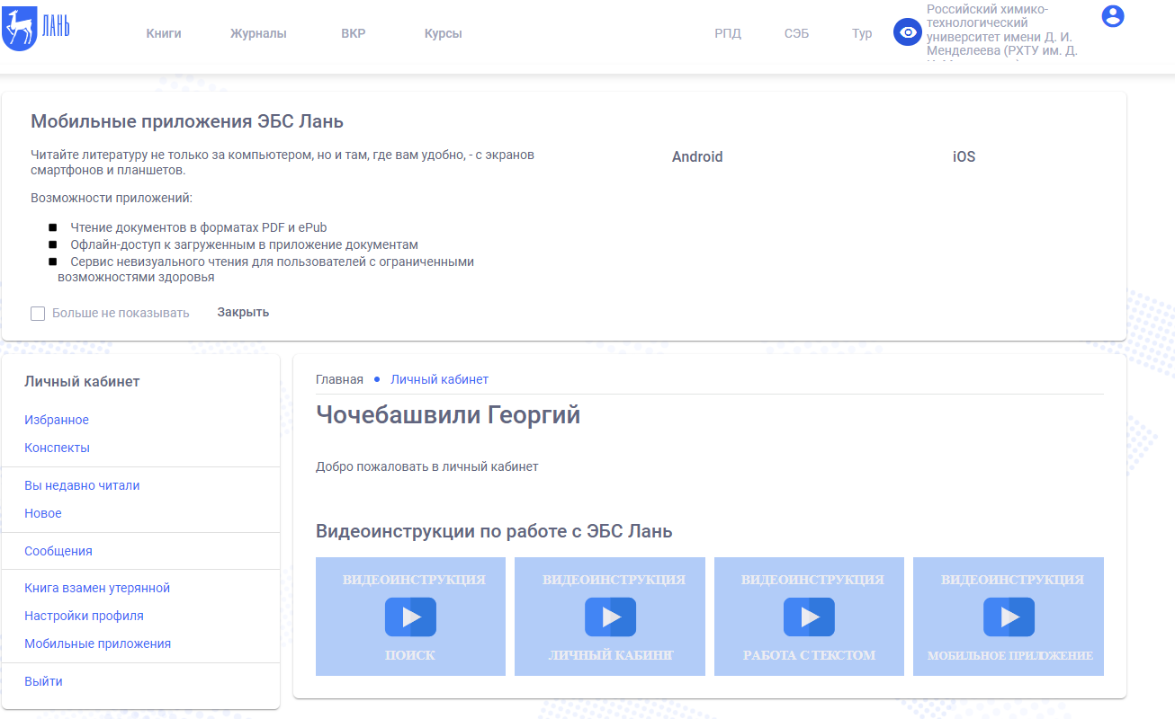Go to the СЭБ section
The height and width of the screenshot is (719, 1175).
point(796,34)
